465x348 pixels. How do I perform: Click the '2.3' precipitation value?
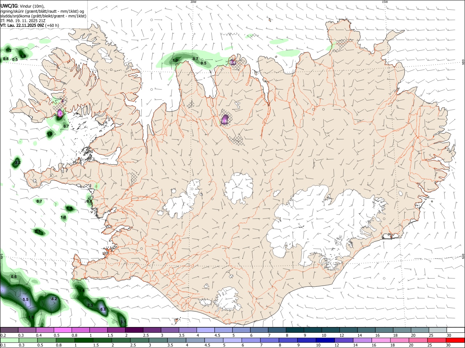click(x=90, y=306)
